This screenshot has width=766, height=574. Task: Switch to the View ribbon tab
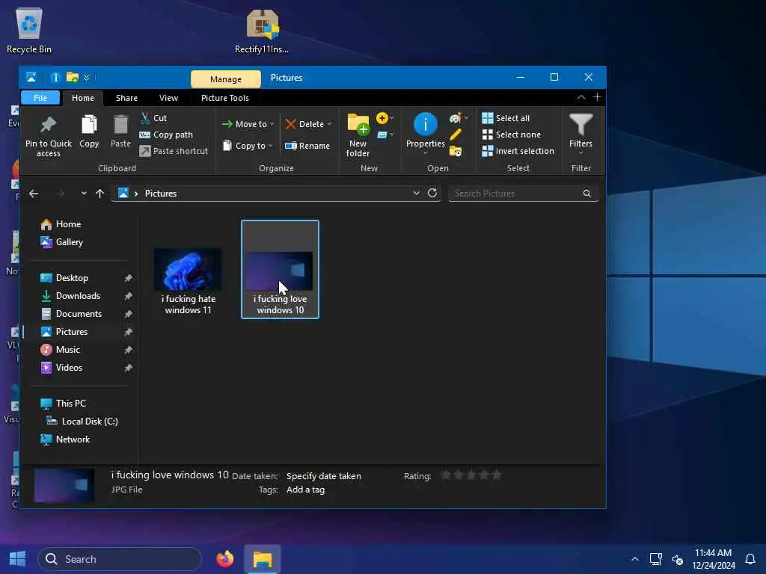point(168,98)
